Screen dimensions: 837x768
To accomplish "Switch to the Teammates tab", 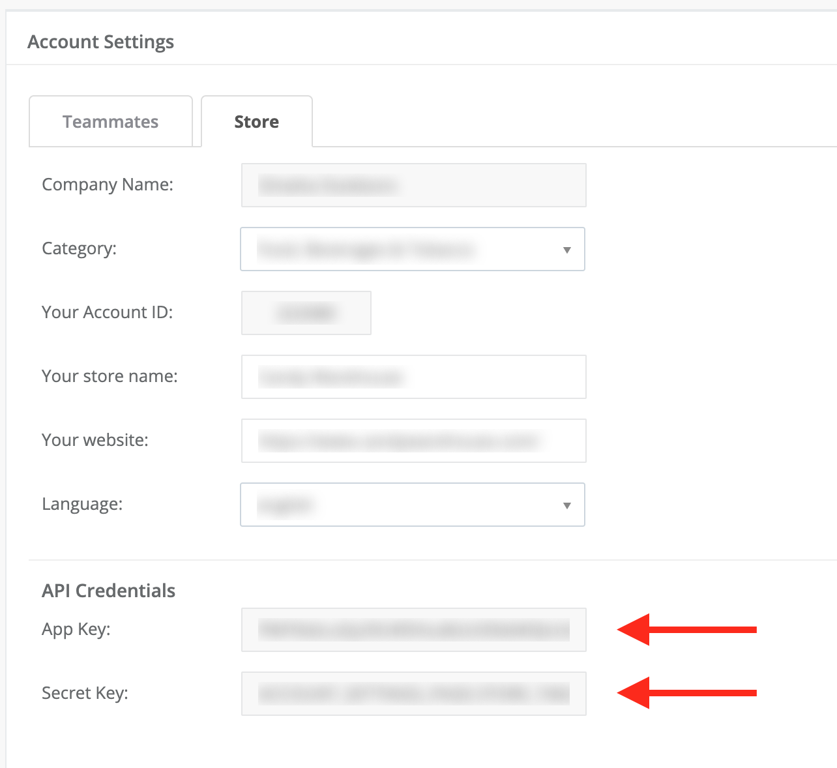I will point(111,122).
